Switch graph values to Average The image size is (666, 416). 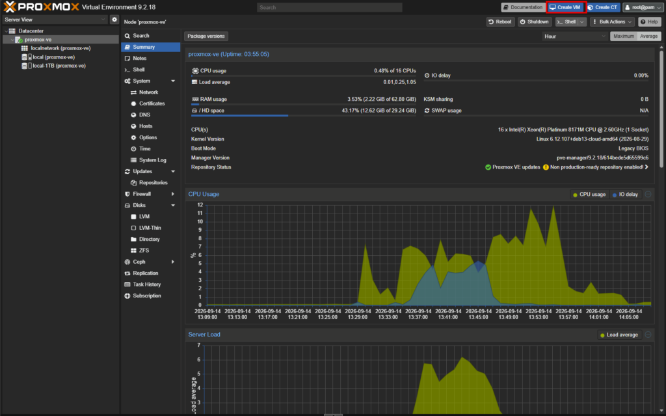pyautogui.click(x=648, y=36)
